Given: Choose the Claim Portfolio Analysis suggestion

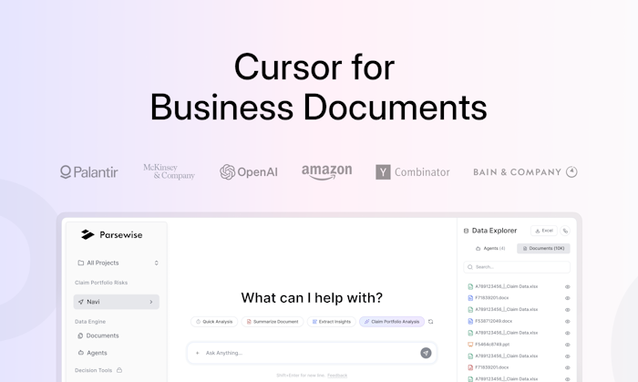Looking at the screenshot, I should coord(392,322).
